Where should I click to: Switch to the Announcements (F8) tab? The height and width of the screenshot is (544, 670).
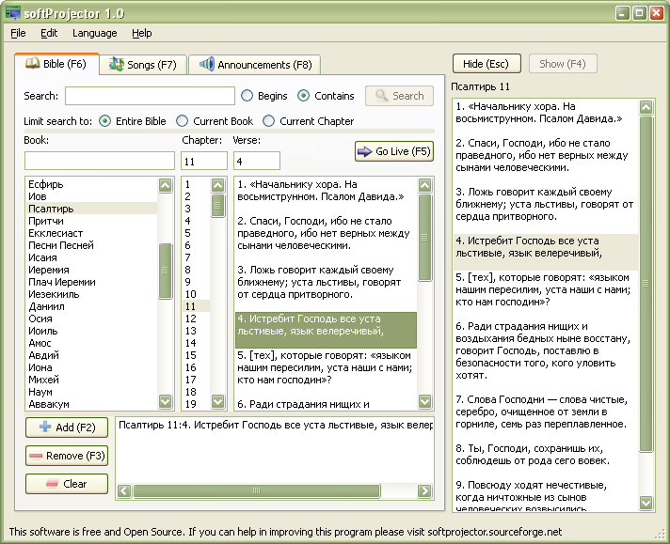pos(255,65)
